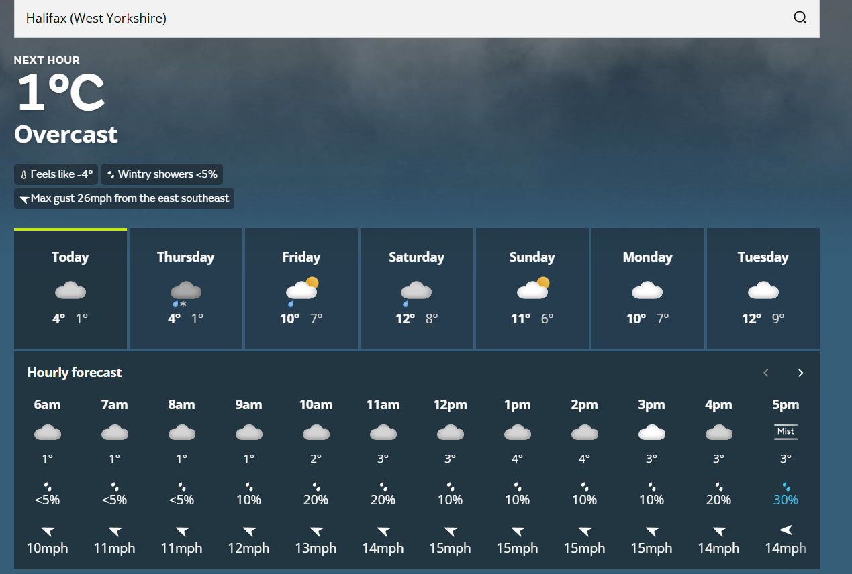Click the 10am precipitation drops icon
Image resolution: width=852 pixels, height=574 pixels.
point(316,486)
